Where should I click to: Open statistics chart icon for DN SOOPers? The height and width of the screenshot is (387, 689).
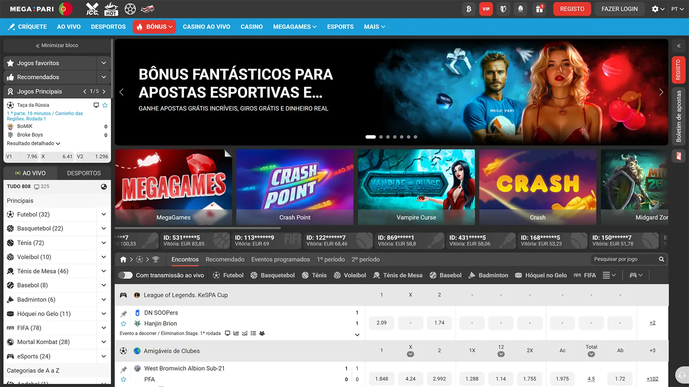tap(236, 334)
